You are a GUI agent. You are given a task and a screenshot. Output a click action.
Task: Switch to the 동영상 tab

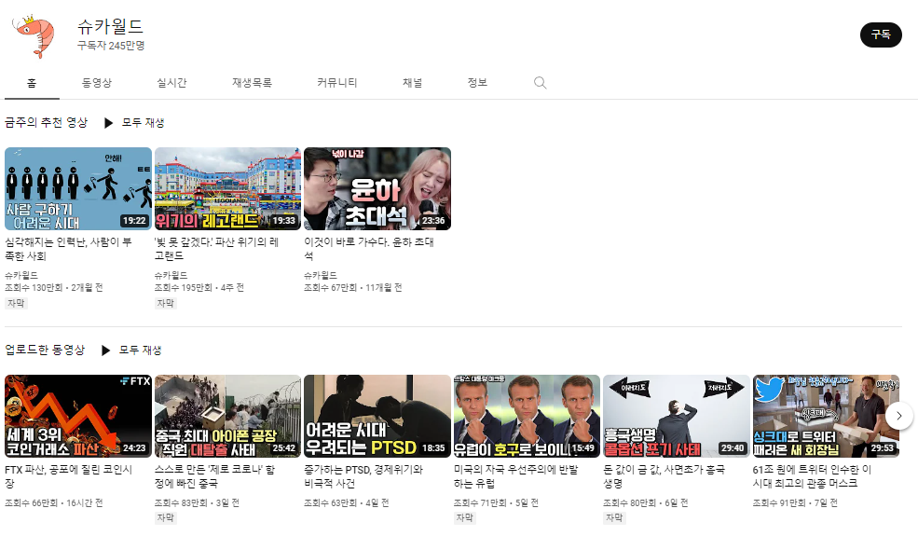(97, 83)
